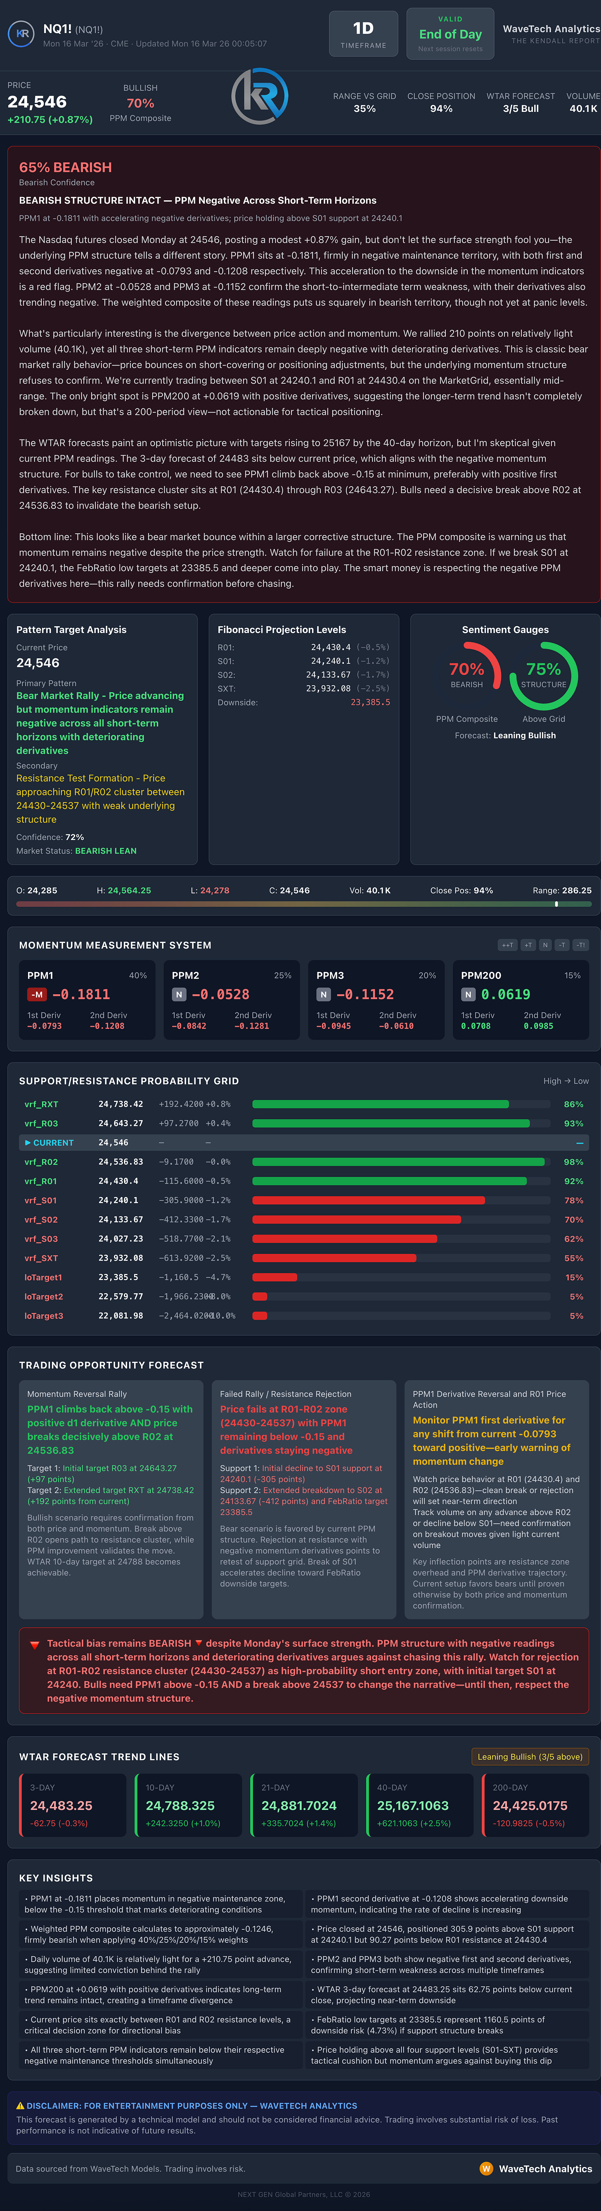Click the arrow icon beside CURRENT row
The width and height of the screenshot is (601, 2211).
[27, 1143]
